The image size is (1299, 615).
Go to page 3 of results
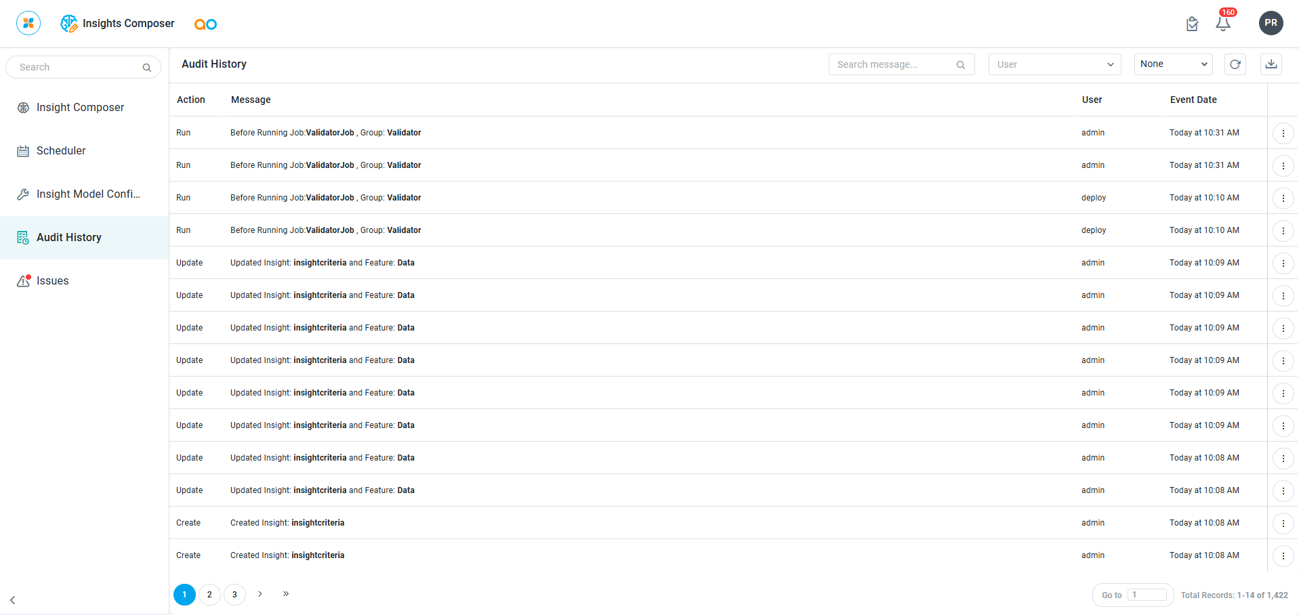point(234,595)
